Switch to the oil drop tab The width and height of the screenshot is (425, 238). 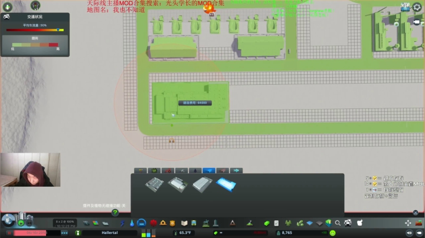195,171
